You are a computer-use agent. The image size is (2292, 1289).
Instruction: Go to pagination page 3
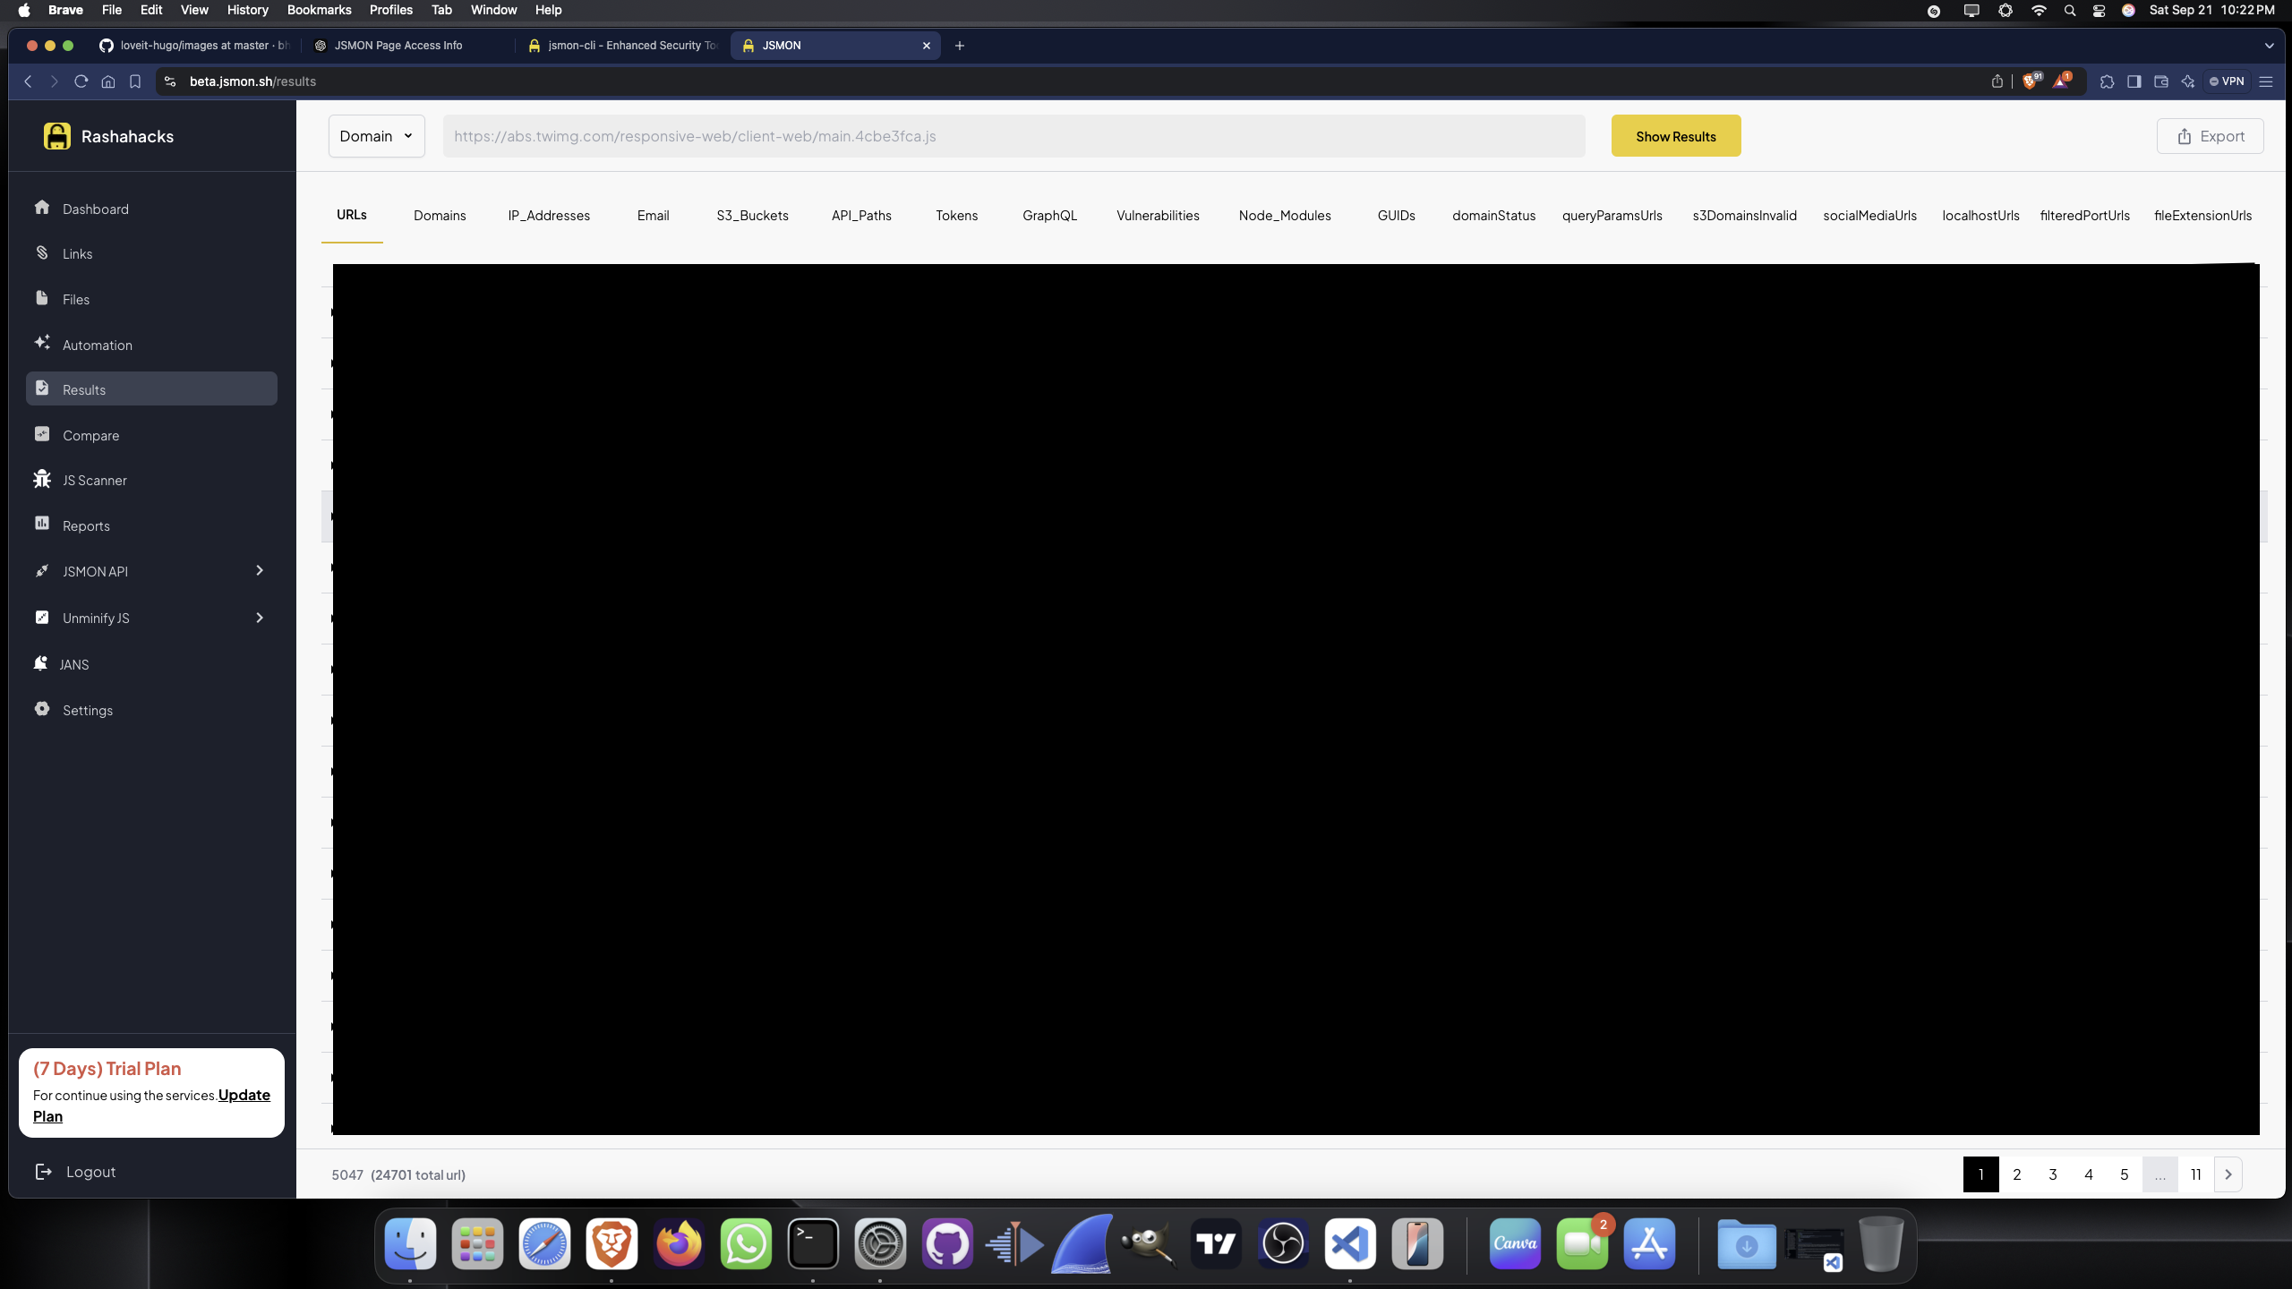click(2052, 1174)
